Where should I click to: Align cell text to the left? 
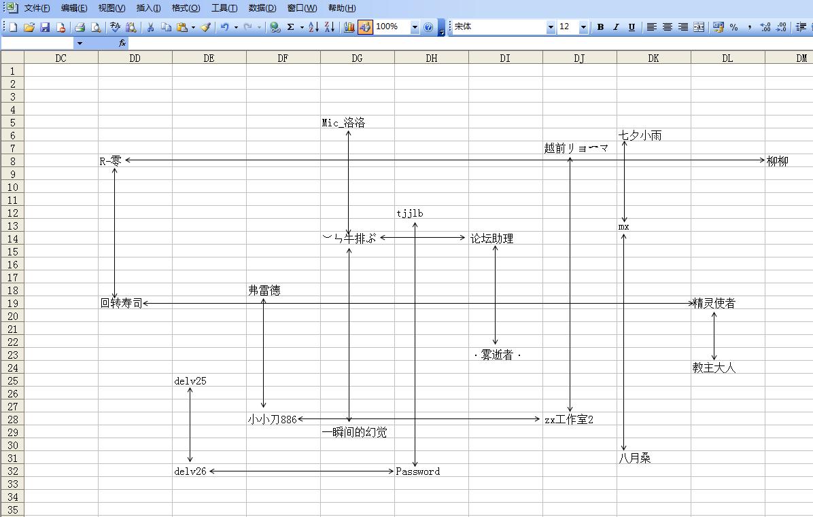tap(652, 27)
